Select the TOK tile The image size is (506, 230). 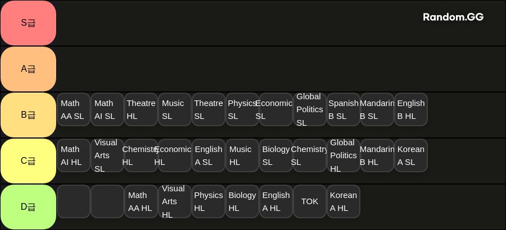point(310,201)
